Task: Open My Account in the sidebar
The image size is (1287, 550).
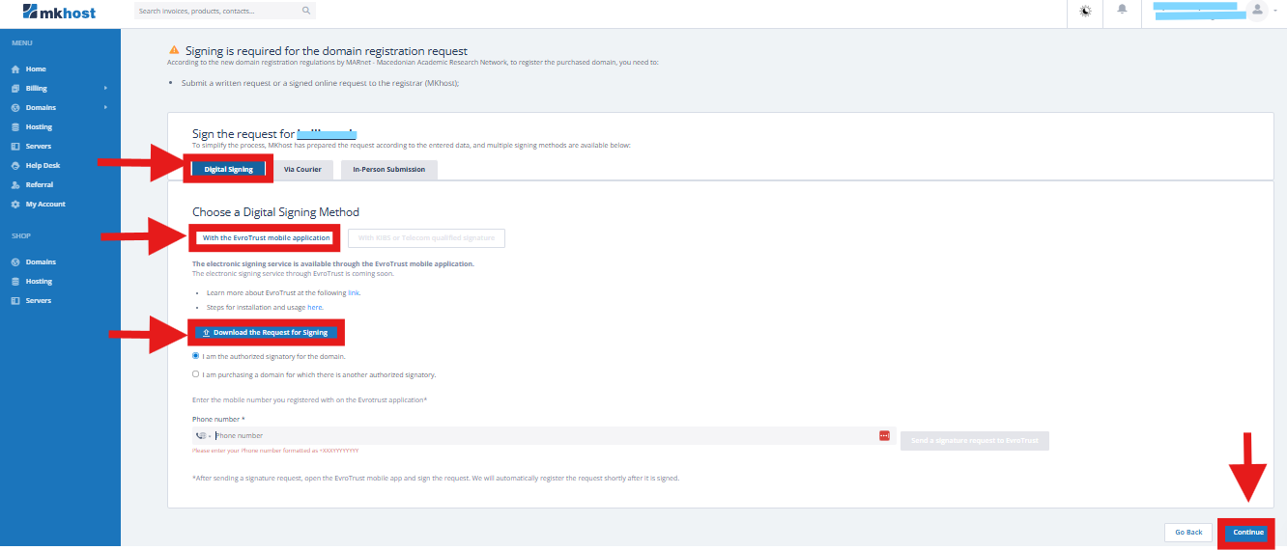Action: point(44,205)
